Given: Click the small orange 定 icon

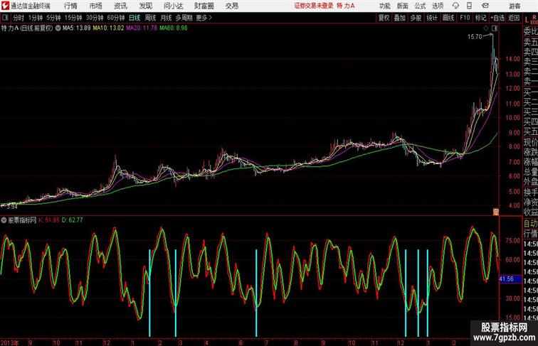Looking at the screenshot, I should pos(496,212).
